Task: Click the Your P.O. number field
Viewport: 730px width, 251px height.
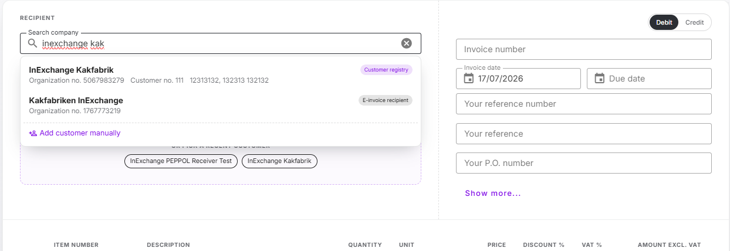Action: point(584,163)
